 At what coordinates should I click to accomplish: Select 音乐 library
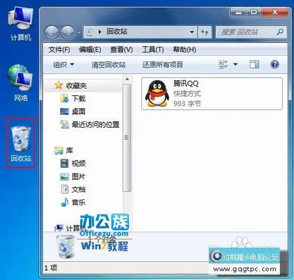(78, 202)
